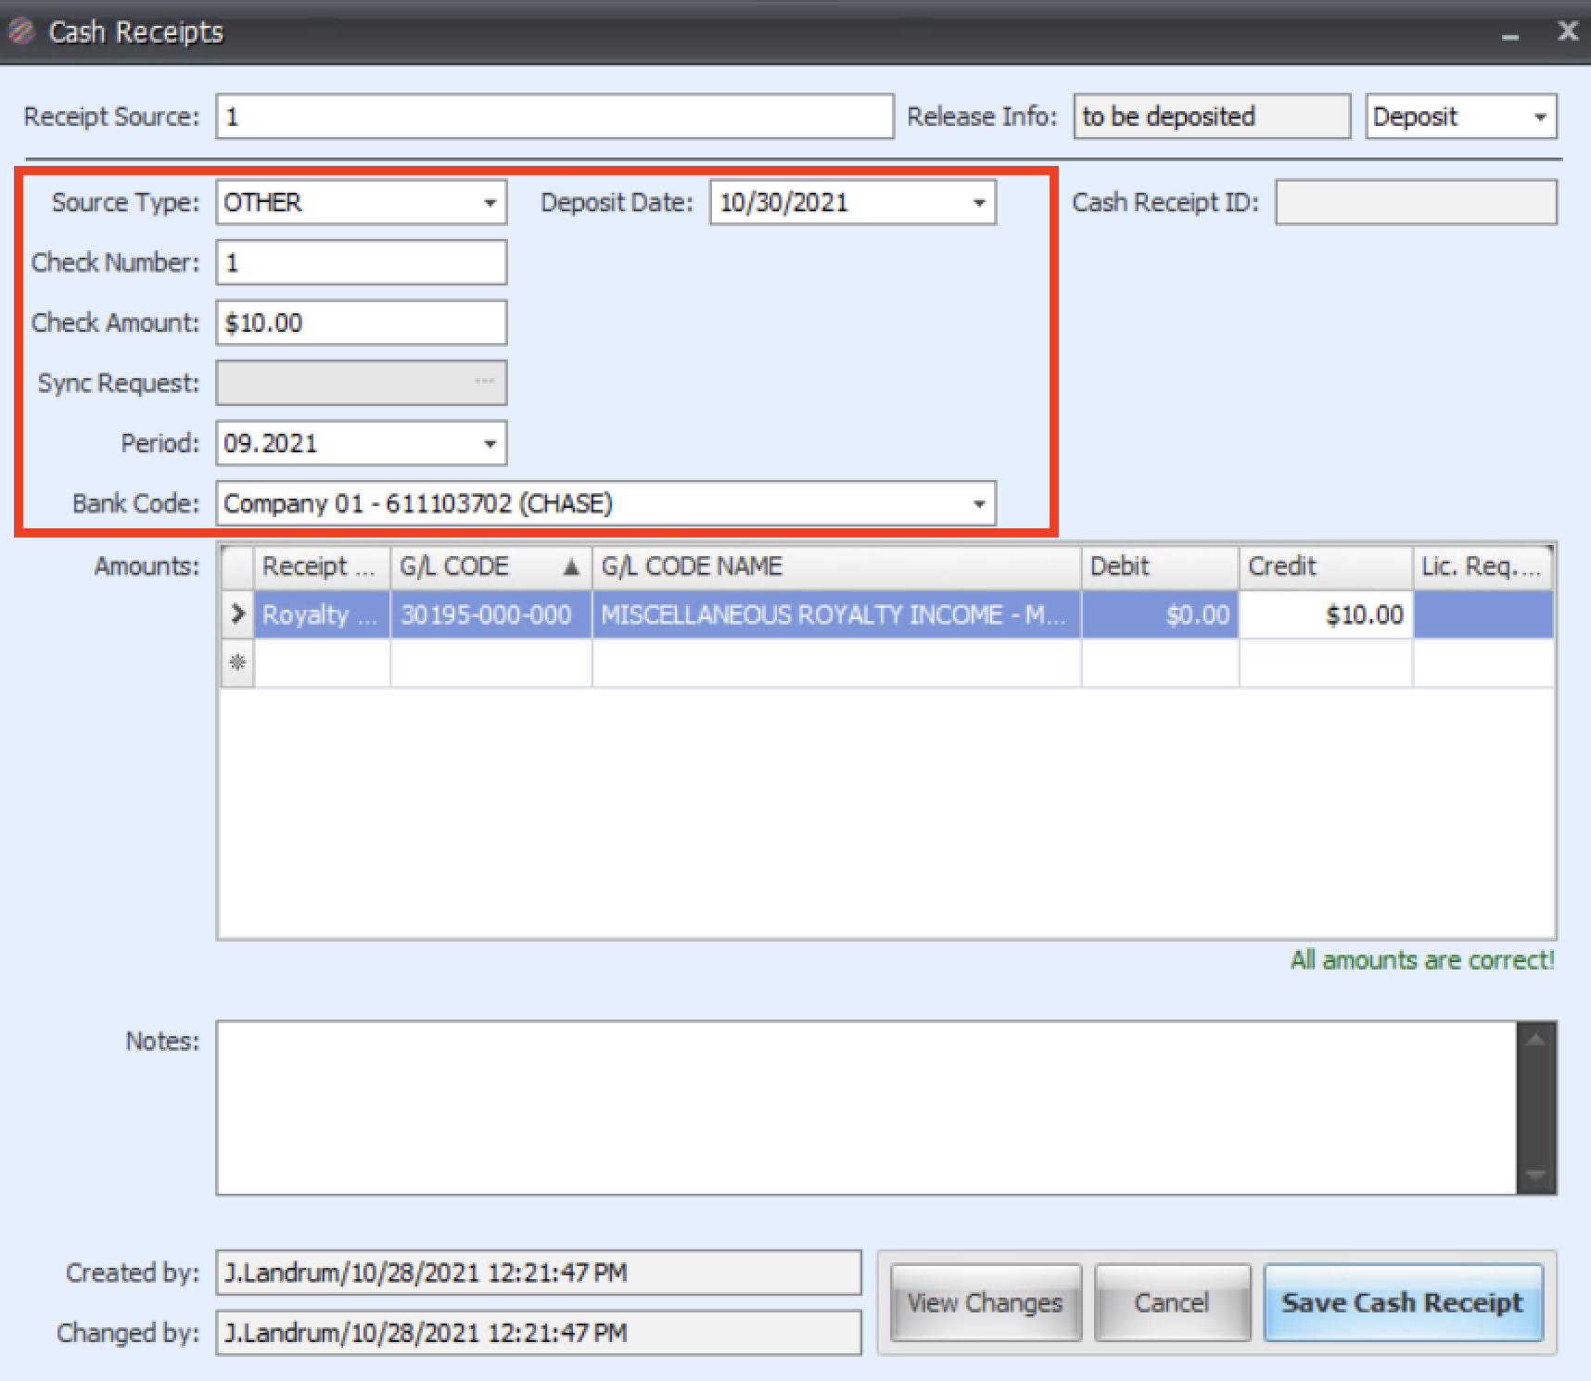Minimize the Cash Receipts window

click(1510, 35)
